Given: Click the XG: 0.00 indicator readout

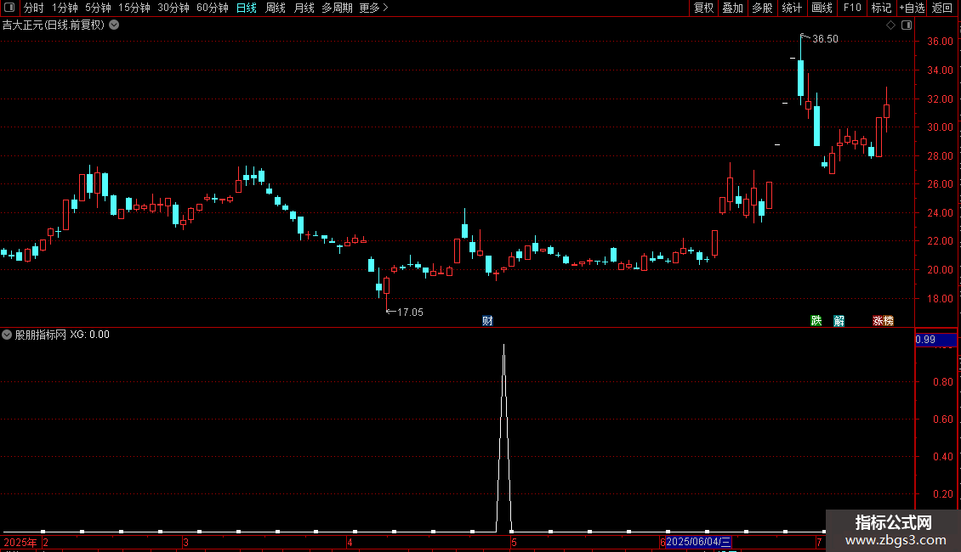Looking at the screenshot, I should tap(89, 335).
